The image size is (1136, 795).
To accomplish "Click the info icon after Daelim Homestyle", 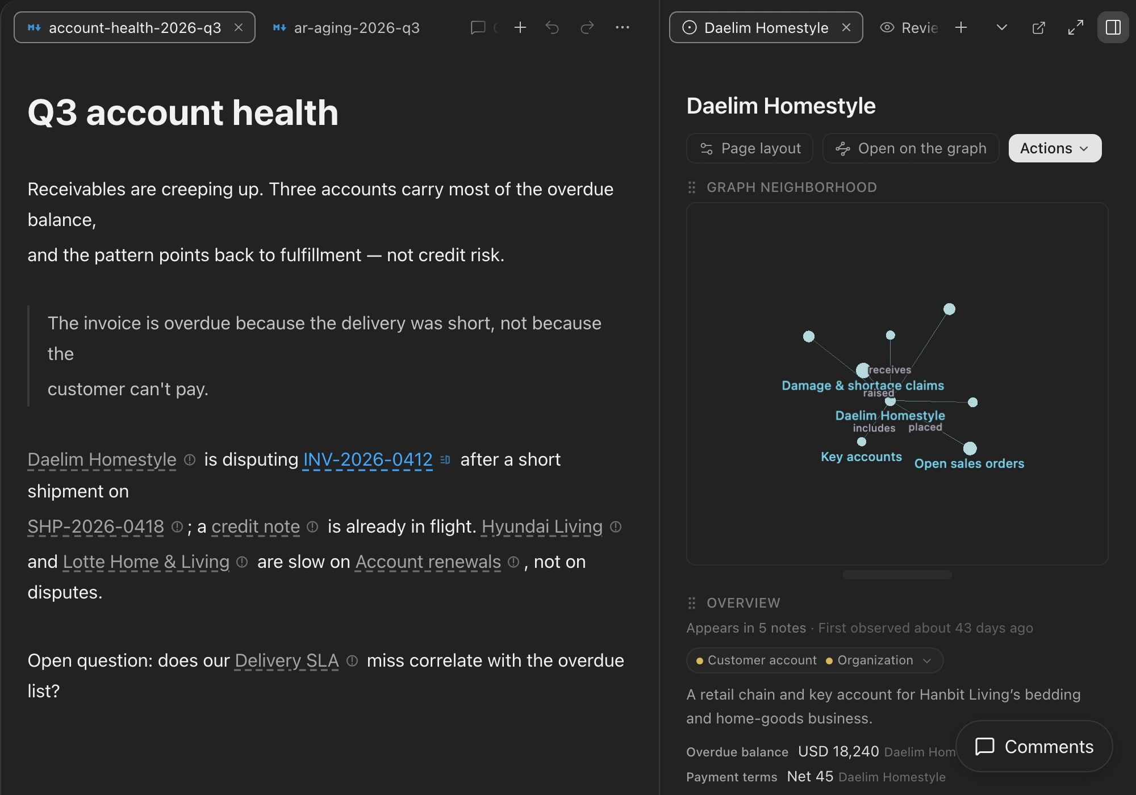I will [190, 459].
